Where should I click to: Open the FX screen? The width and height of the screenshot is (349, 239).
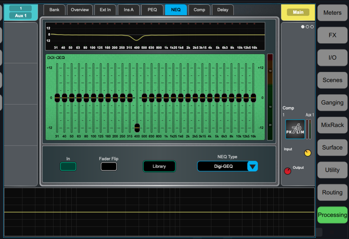pyautogui.click(x=332, y=35)
